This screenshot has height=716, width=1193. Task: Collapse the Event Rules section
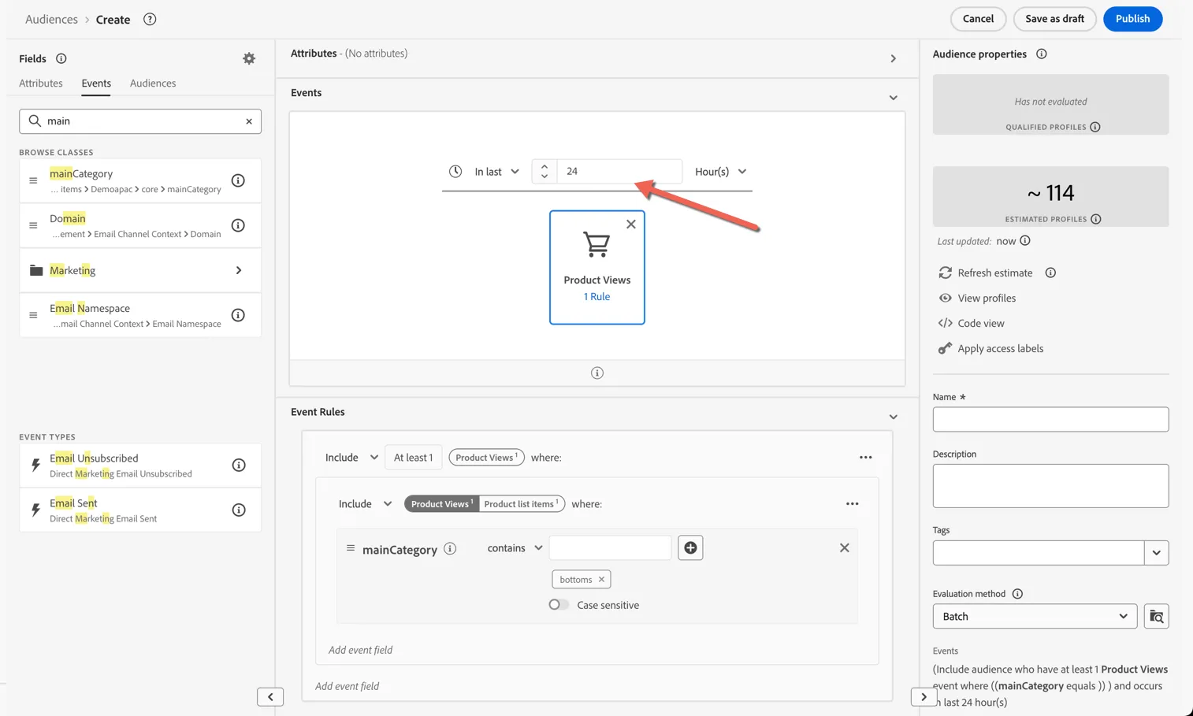tap(893, 417)
